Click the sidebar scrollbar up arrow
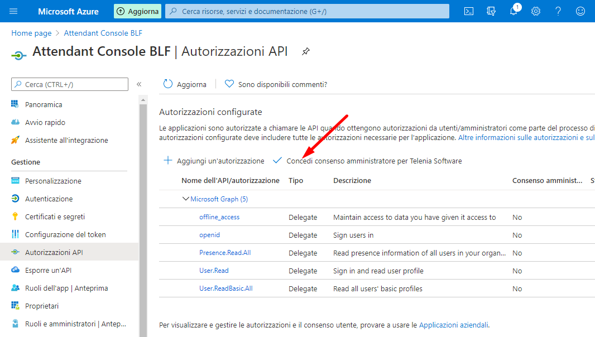Viewport: 595px width, 337px height. pyautogui.click(x=143, y=100)
